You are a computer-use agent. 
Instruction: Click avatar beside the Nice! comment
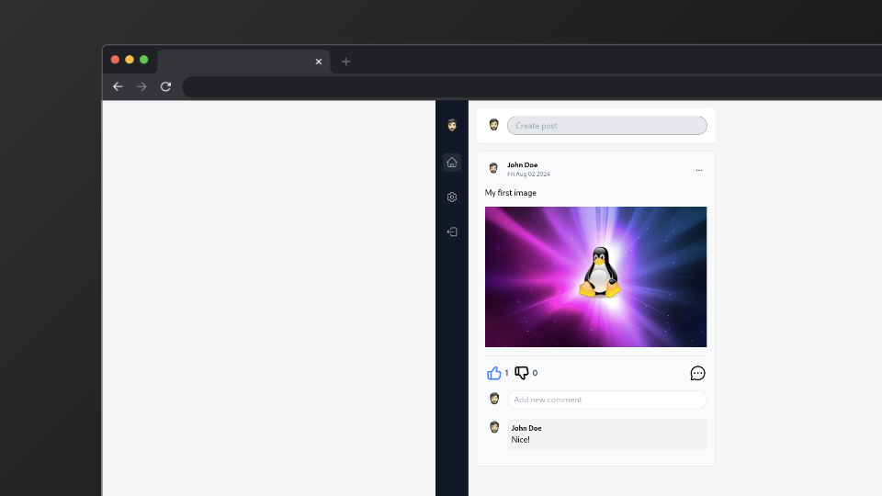pyautogui.click(x=494, y=427)
